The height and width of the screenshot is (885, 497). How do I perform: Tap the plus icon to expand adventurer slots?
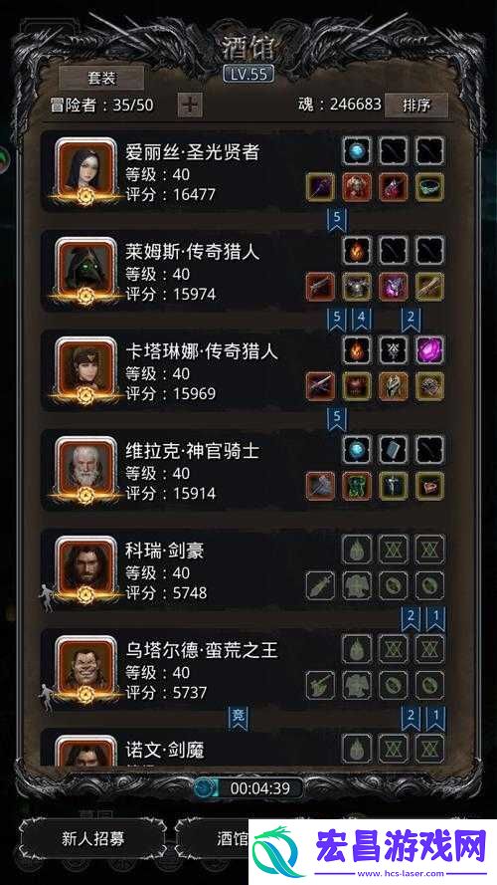(x=190, y=105)
